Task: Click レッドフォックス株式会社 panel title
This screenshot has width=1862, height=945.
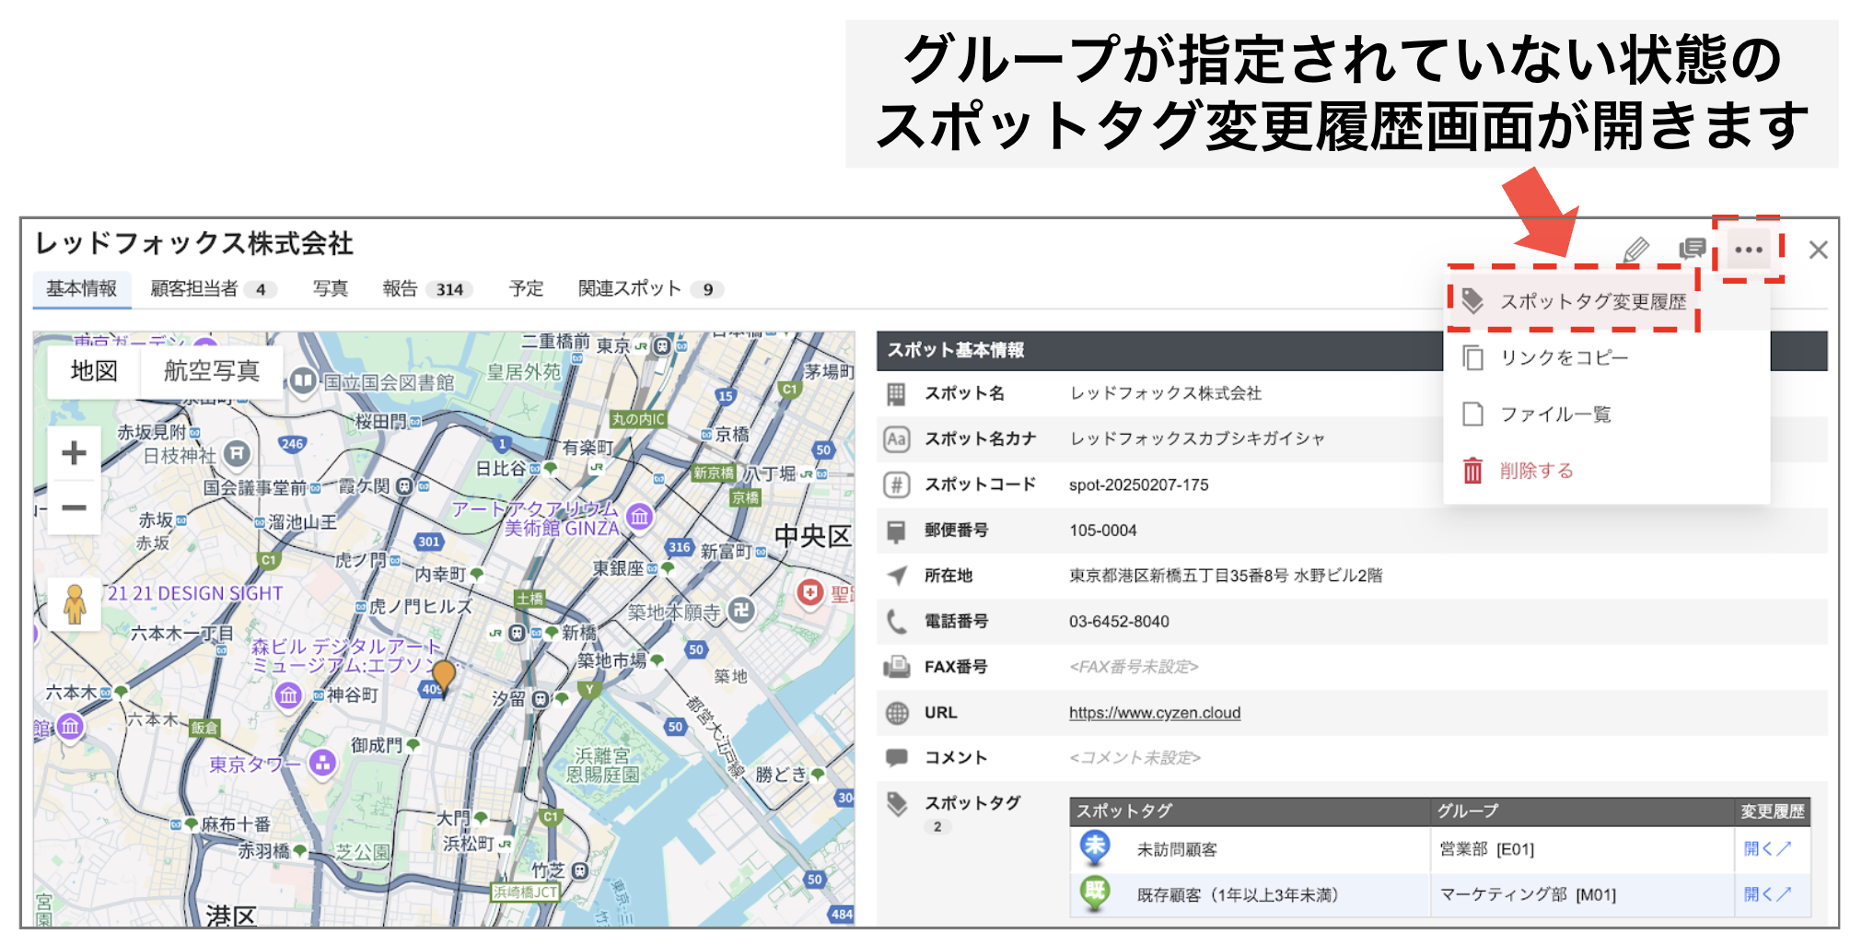Action: [x=194, y=243]
